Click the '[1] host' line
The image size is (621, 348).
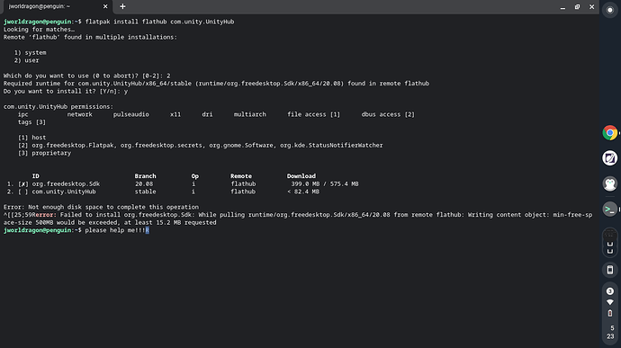tap(31, 138)
